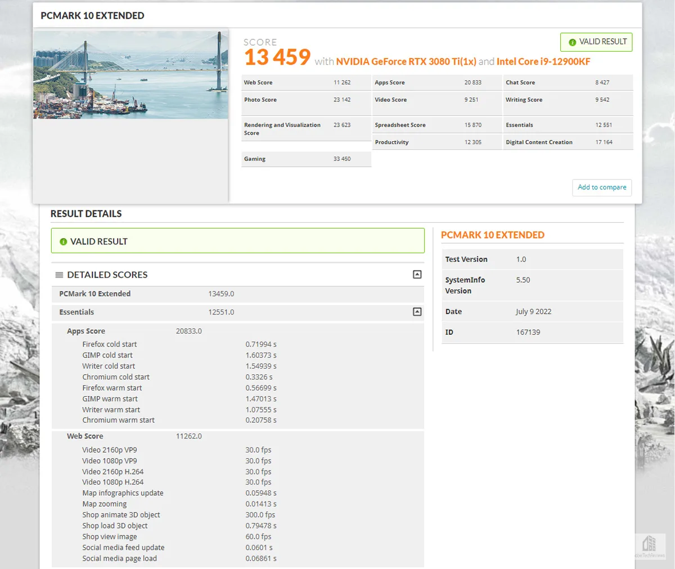The height and width of the screenshot is (569, 675).
Task: Collapse the Essentials score group
Action: tap(417, 312)
